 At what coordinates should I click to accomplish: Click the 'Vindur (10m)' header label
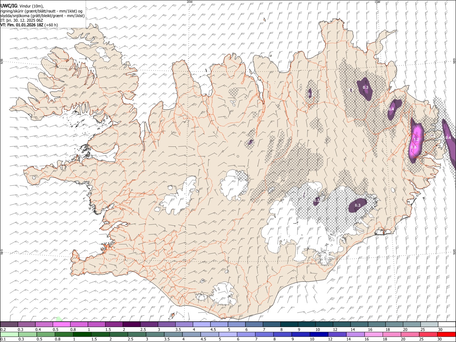pos(31,6)
